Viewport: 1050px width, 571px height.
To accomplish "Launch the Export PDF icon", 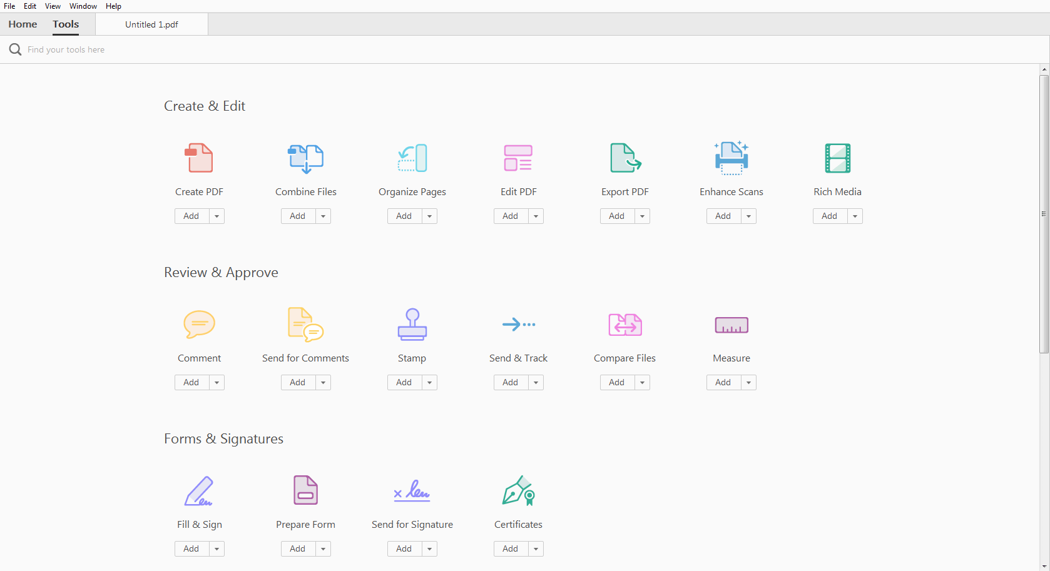I will click(x=624, y=158).
